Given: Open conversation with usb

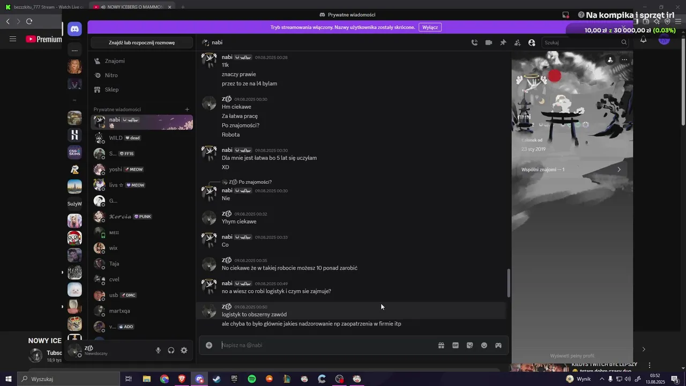Looking at the screenshot, I should coord(142,295).
